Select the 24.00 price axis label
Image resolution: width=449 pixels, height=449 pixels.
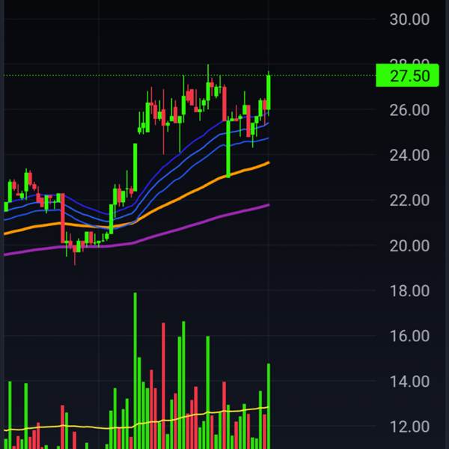pyautogui.click(x=409, y=156)
